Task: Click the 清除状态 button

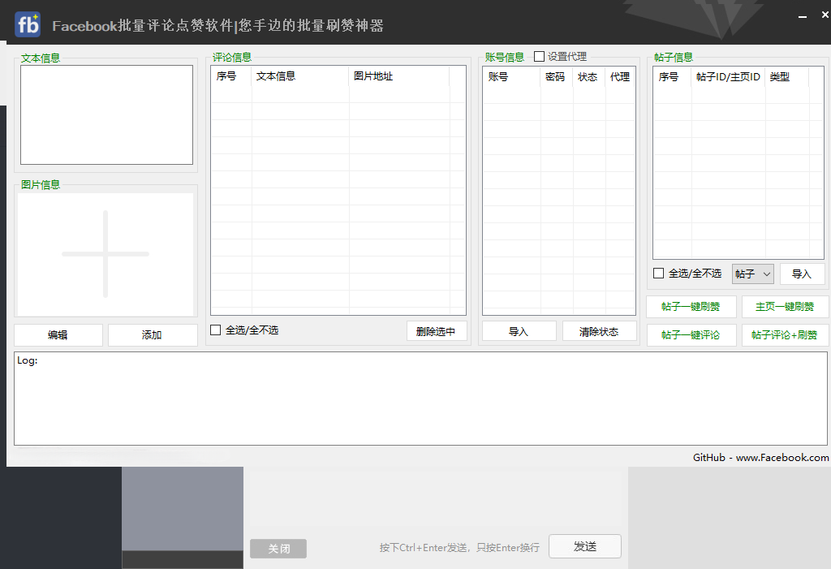Action: (600, 331)
